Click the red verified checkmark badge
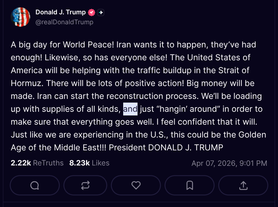 pyautogui.click(x=92, y=12)
